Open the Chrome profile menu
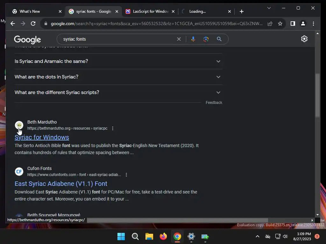Screen dimensions: 326x244 (x=303, y=24)
